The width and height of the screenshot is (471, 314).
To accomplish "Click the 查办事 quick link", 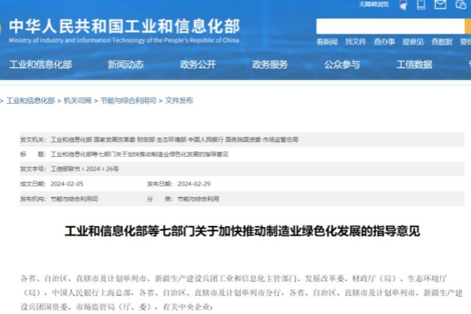I will point(384,42).
